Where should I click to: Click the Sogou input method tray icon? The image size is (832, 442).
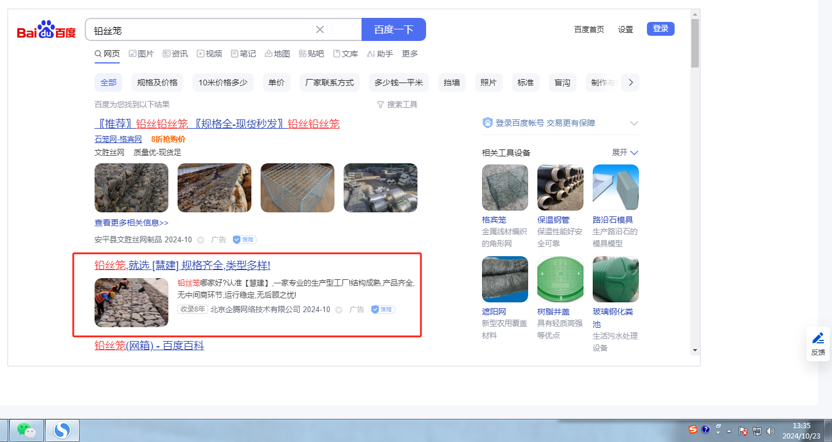[x=693, y=429]
